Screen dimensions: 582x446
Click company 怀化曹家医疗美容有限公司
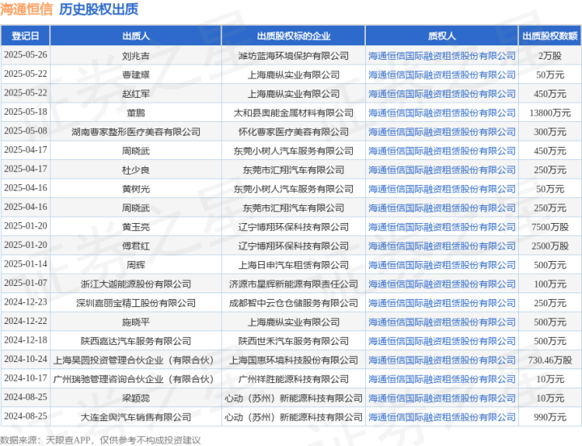(293, 132)
